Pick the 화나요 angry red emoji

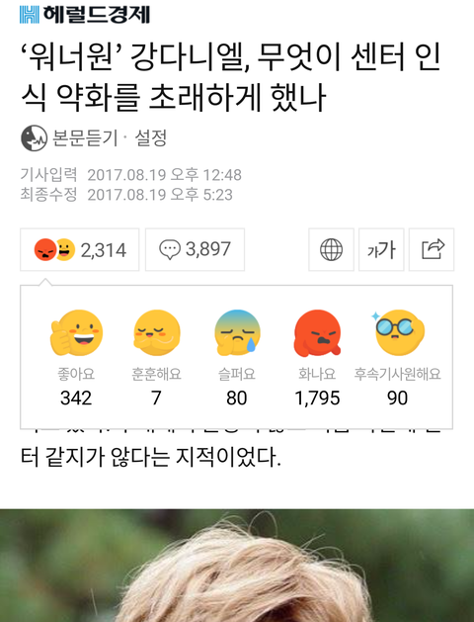pyautogui.click(x=317, y=332)
